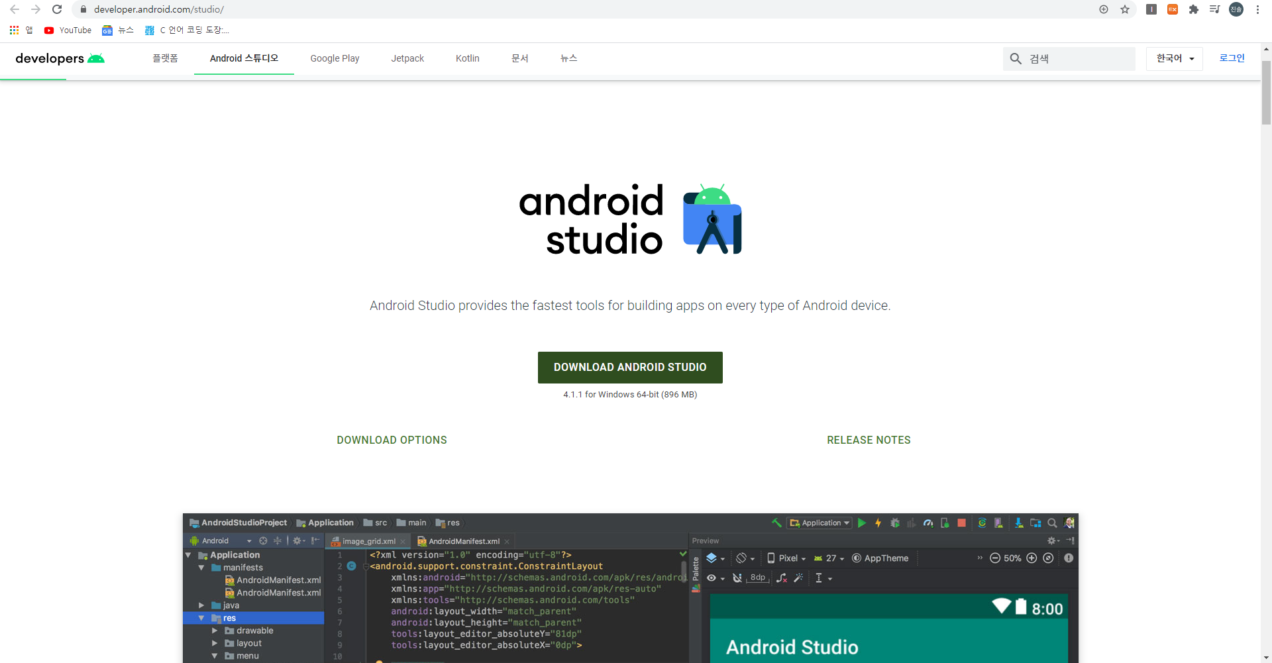Viewport: 1272px width, 663px height.
Task: Click the circled plus icon in address bar
Action: [x=1104, y=9]
